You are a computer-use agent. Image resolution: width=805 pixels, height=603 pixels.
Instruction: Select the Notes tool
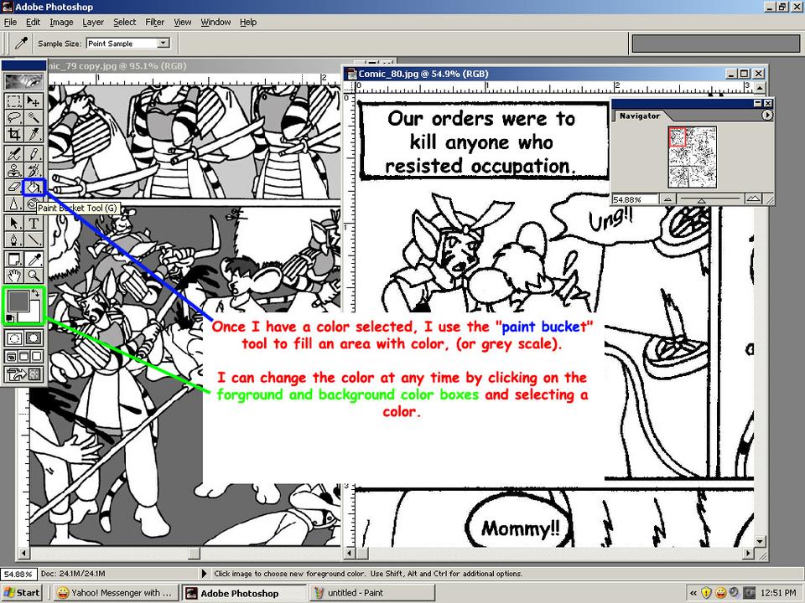(14, 259)
